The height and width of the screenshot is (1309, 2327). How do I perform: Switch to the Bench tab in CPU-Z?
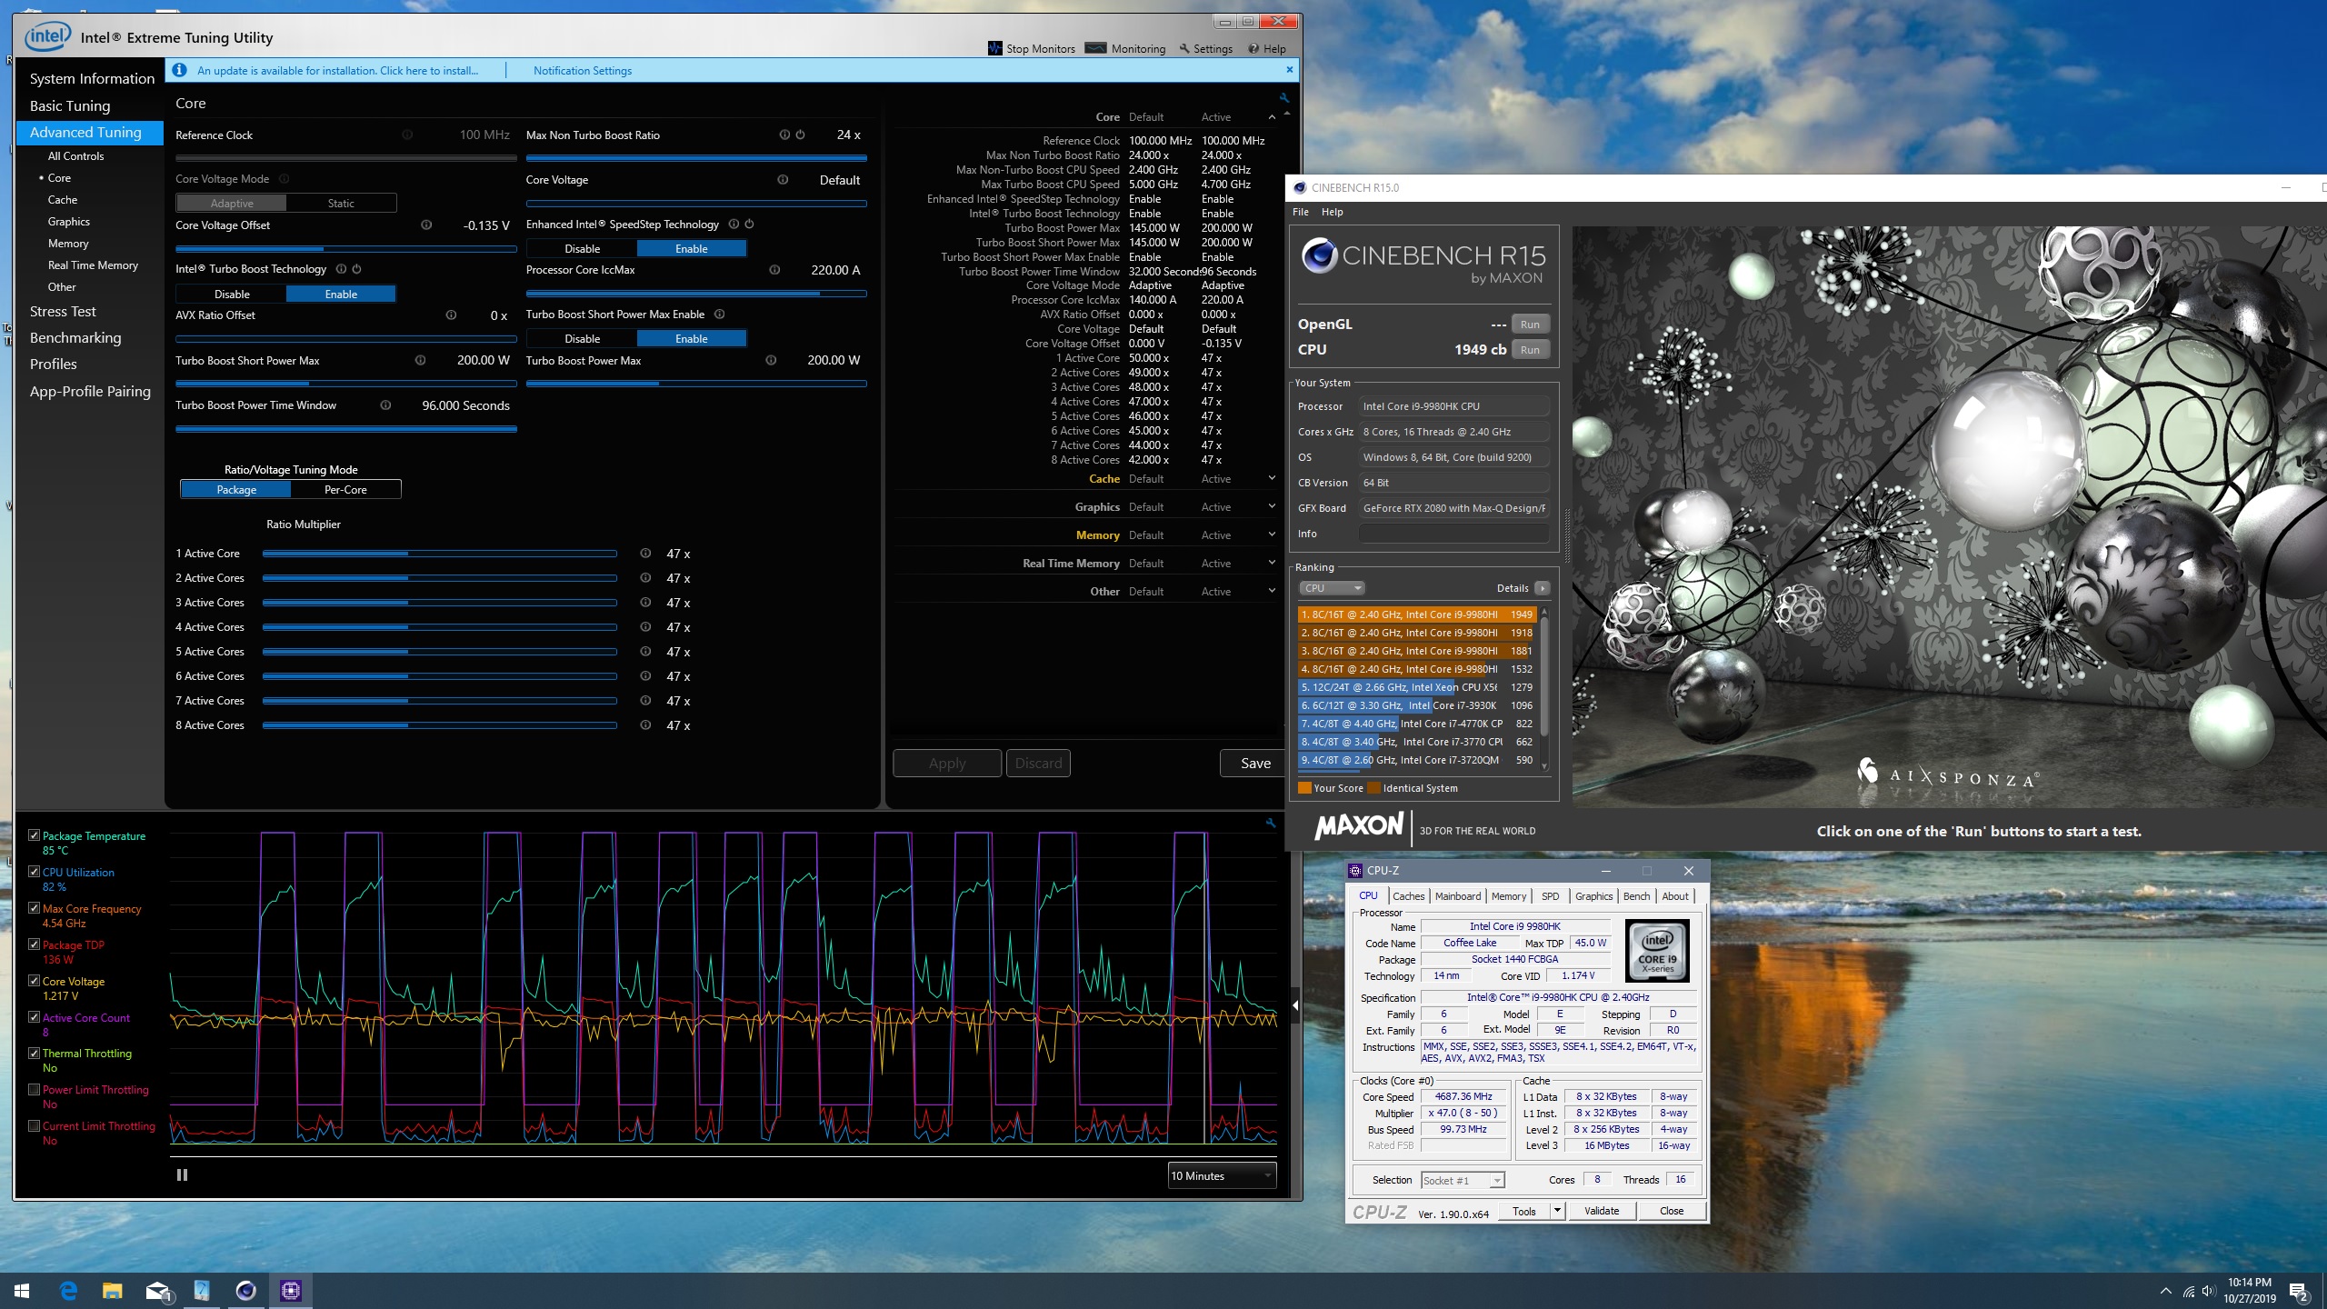point(1636,896)
